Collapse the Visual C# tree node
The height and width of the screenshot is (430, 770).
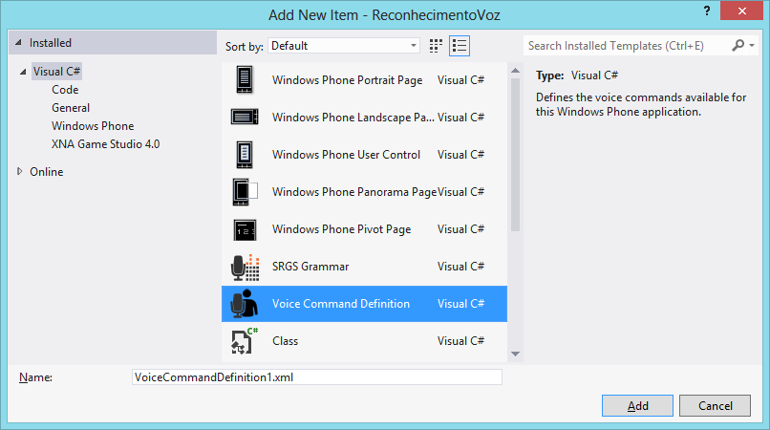pos(23,72)
